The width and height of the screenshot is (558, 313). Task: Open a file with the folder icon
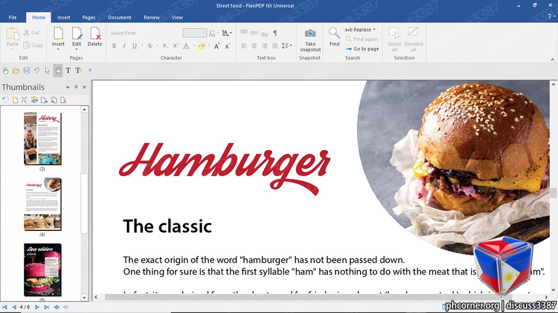point(16,70)
